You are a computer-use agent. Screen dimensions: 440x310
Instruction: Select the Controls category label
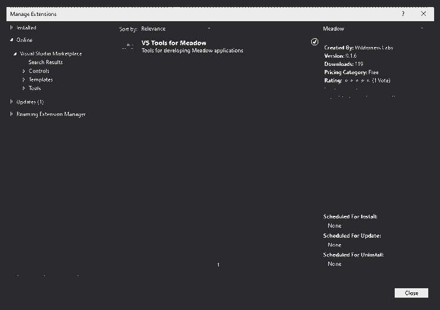tap(39, 71)
